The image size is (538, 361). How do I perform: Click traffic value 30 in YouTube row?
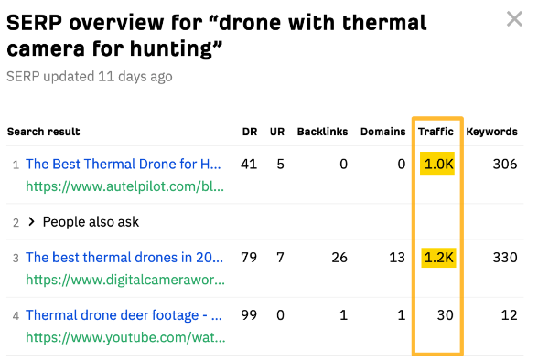point(445,315)
